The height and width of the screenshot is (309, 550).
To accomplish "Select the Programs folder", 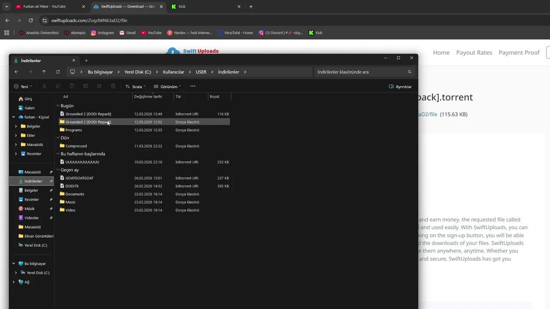I will pos(144,130).
